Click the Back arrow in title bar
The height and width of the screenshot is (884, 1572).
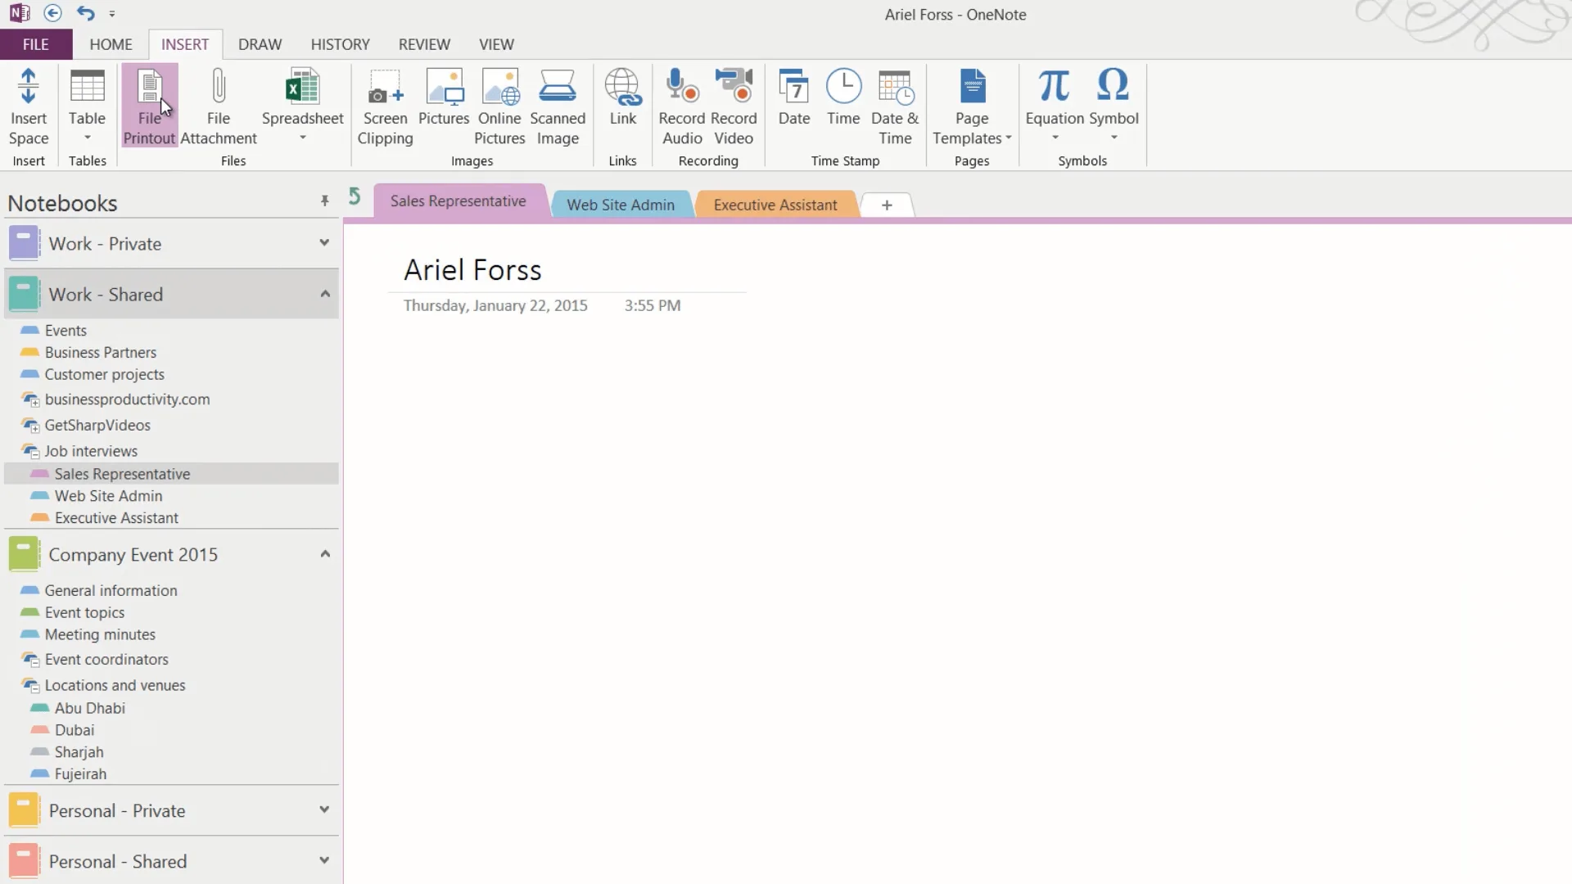coord(52,13)
